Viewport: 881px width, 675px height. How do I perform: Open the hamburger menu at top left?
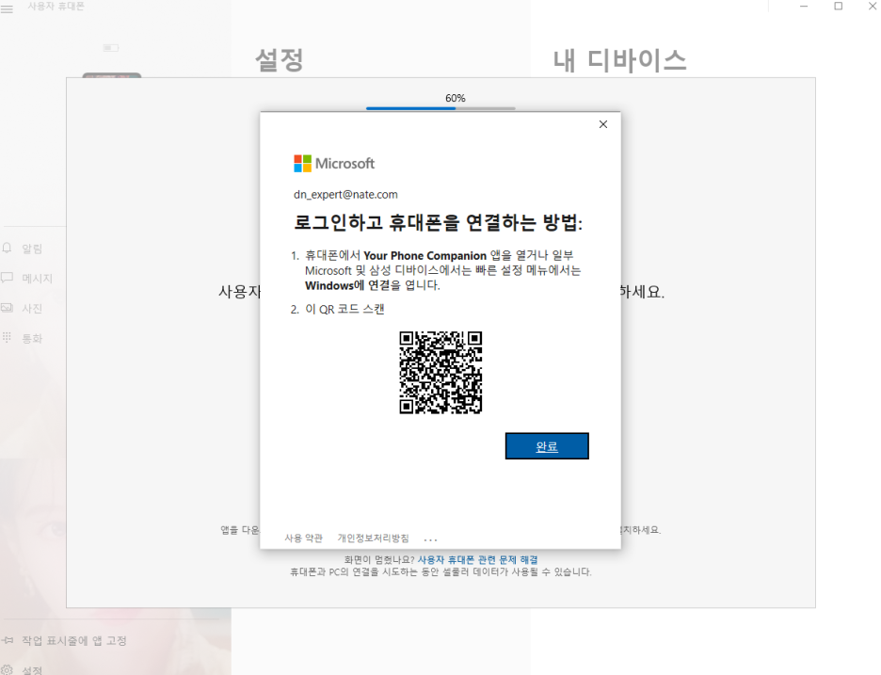point(7,8)
